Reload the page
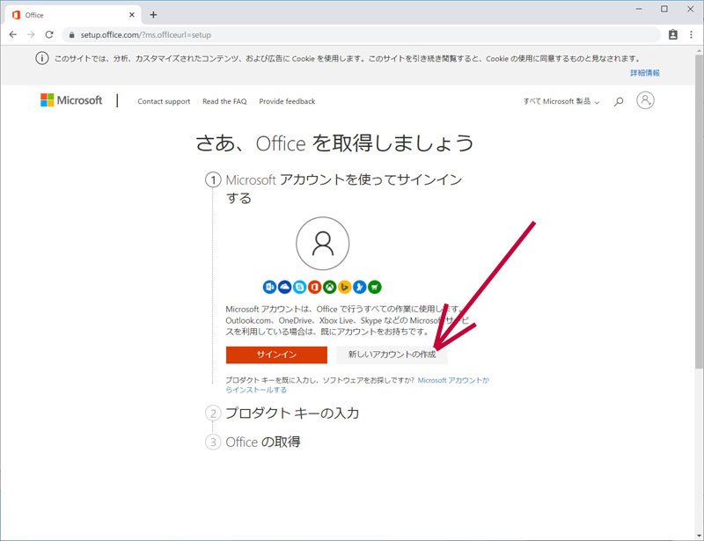704x541 pixels. [49, 34]
